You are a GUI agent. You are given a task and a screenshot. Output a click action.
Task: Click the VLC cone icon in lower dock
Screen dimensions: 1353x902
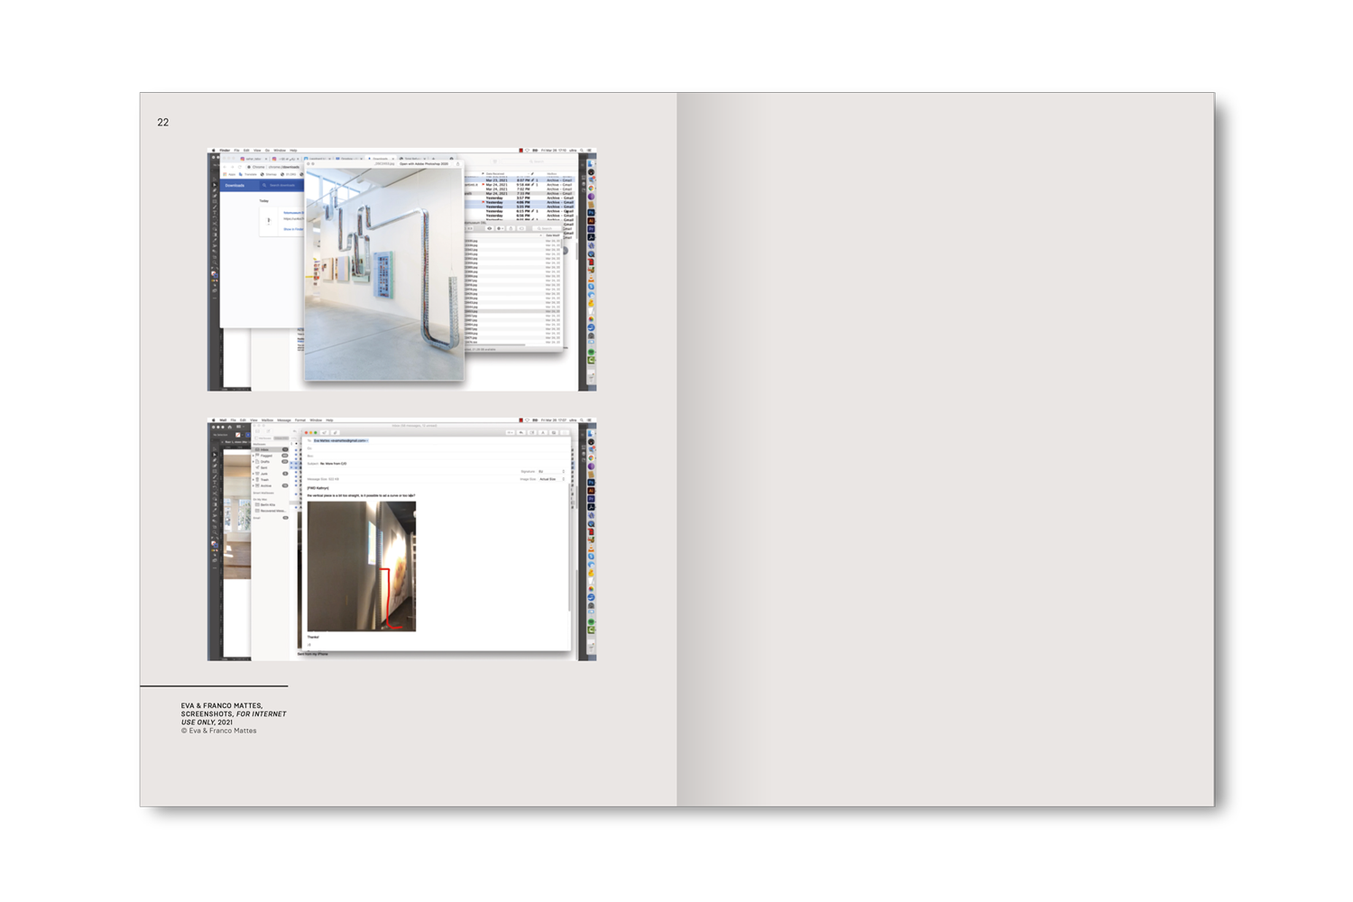(591, 548)
